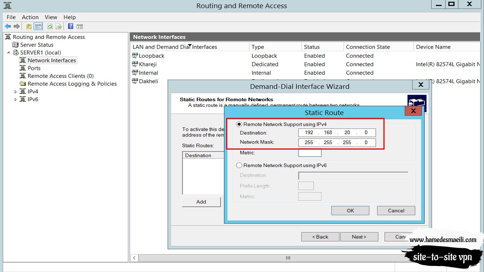Refresh the view using the toolbar icon

coord(50,26)
